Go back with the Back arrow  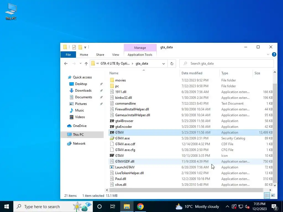tap(66, 63)
